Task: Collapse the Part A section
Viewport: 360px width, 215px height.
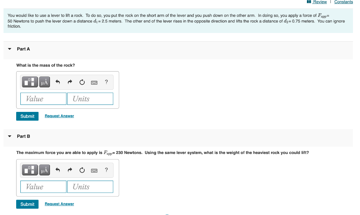Action: (x=9, y=49)
